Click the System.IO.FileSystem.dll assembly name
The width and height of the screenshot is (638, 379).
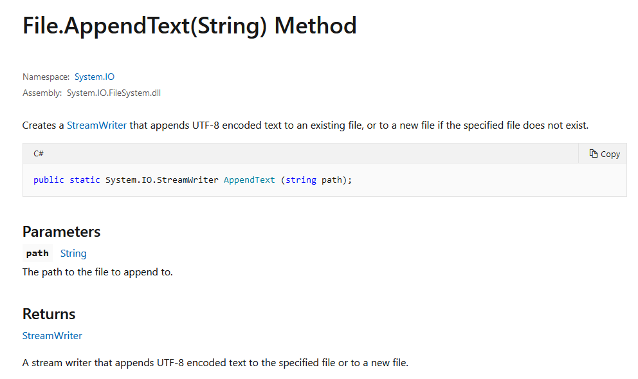coord(114,93)
